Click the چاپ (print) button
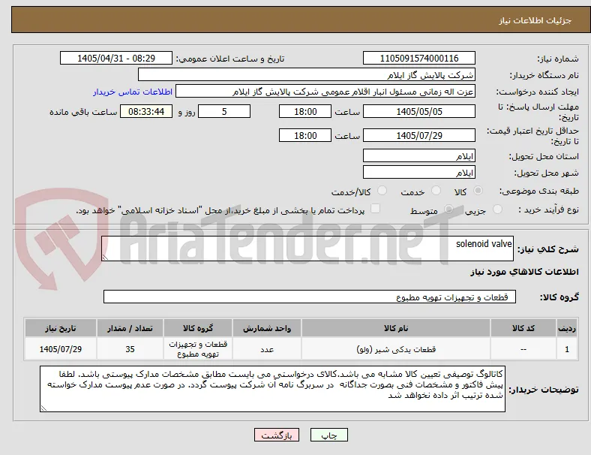Screen dimensions: 591x455 (x=328, y=435)
